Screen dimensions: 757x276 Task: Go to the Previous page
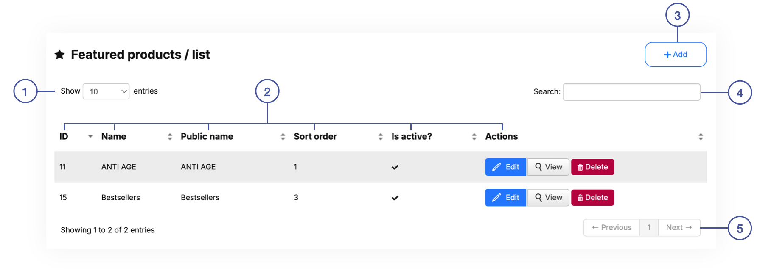click(611, 228)
